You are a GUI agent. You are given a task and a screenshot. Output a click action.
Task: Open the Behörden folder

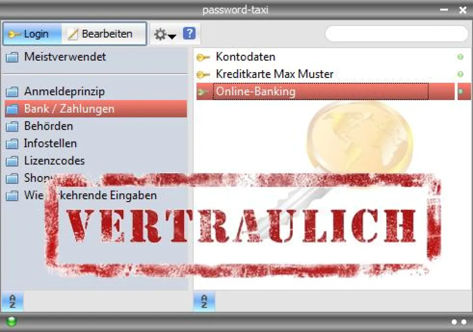tap(95, 126)
